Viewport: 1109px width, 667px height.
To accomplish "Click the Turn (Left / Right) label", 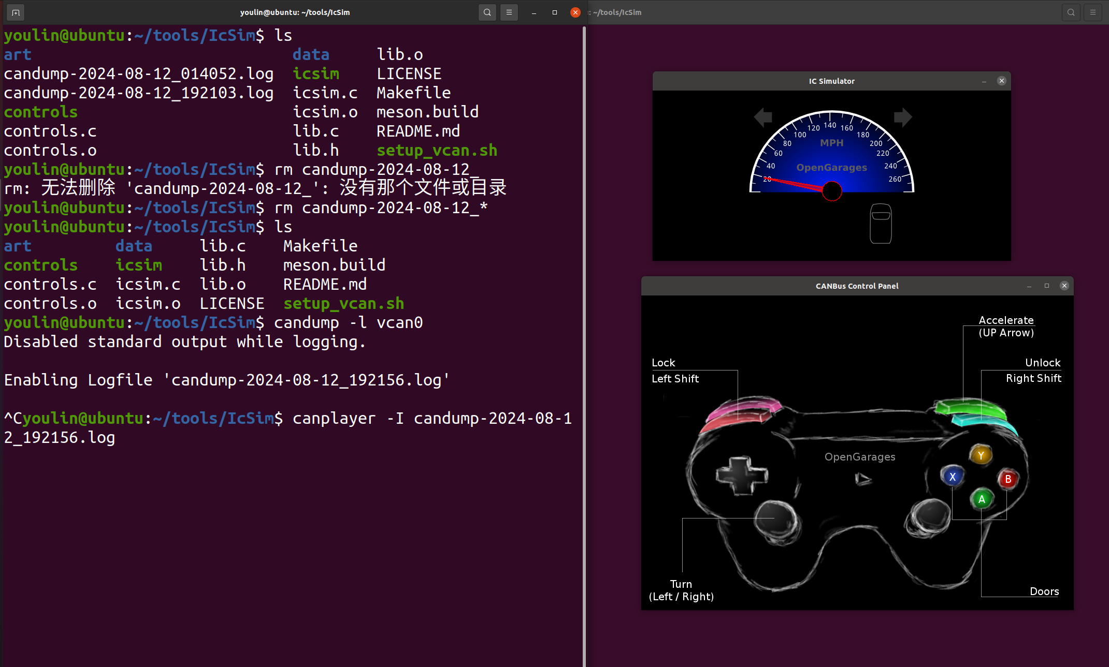I will coord(681,590).
